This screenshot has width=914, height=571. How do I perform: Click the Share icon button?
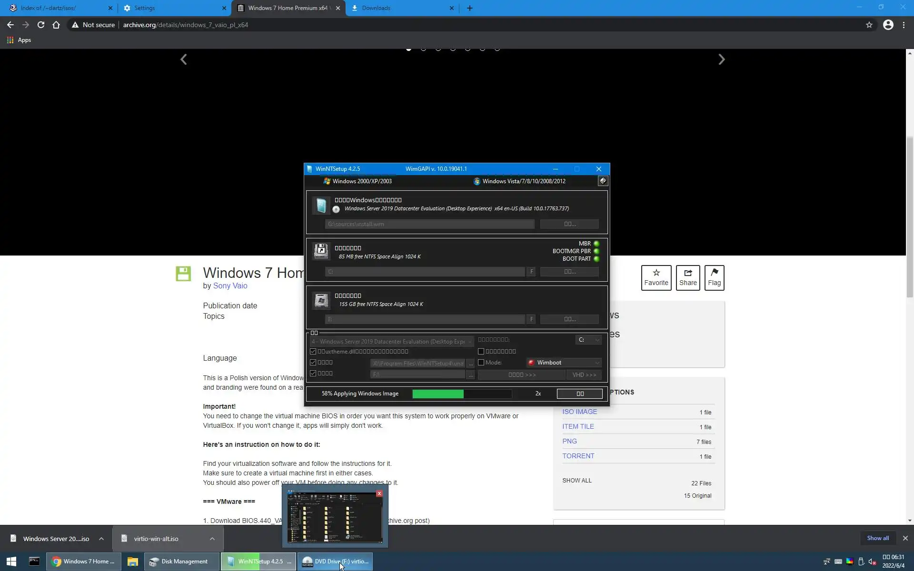(x=688, y=277)
